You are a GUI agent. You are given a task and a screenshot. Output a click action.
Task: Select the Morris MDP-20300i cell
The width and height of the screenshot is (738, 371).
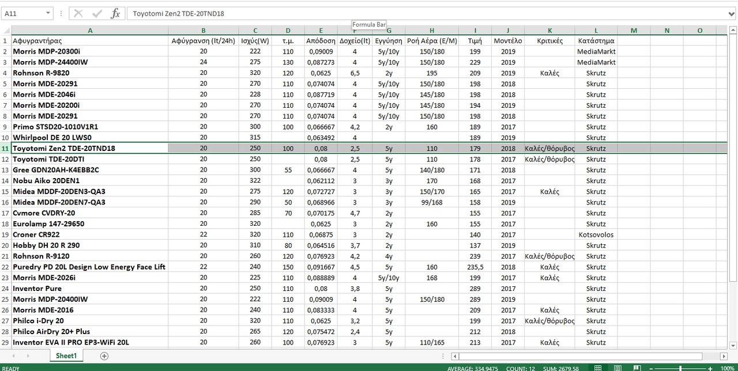point(90,52)
